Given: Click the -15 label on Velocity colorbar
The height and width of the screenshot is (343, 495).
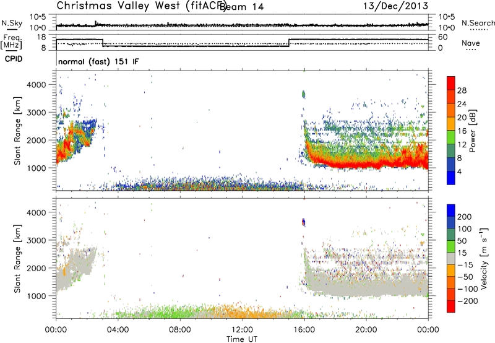Looking at the screenshot, I should [465, 264].
